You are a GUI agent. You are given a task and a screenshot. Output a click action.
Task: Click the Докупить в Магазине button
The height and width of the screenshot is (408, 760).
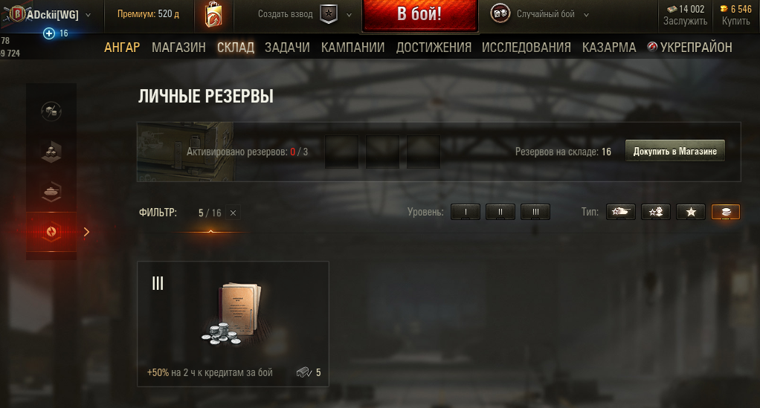675,151
